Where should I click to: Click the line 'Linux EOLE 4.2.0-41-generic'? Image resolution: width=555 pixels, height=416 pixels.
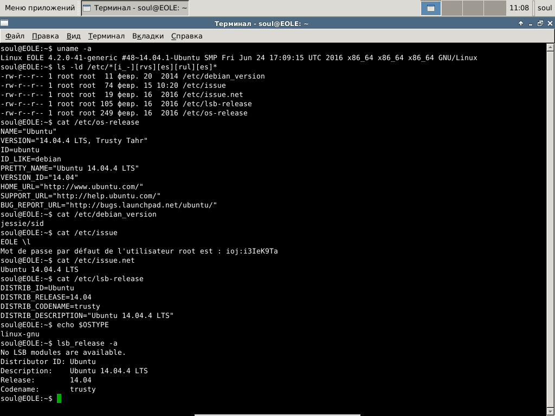point(239,57)
